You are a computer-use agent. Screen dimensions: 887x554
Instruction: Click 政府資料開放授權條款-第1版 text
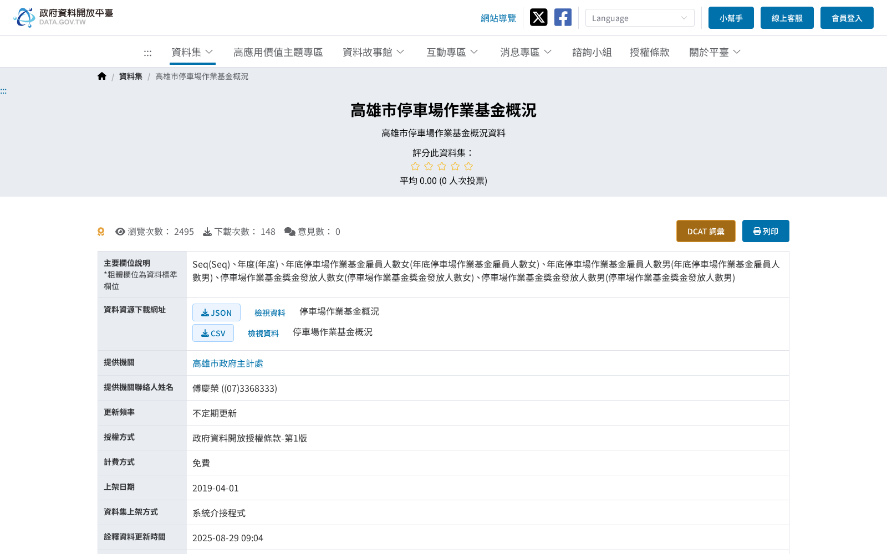[249, 438]
